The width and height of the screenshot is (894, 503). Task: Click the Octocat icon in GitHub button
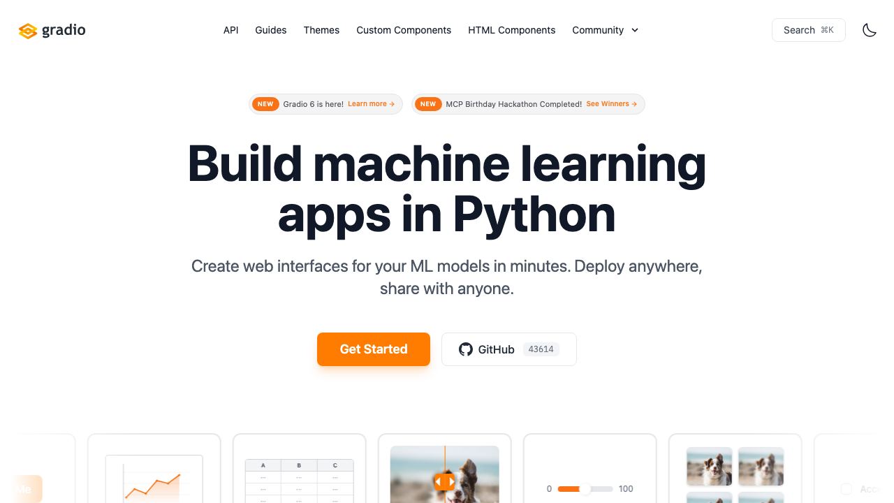(466, 349)
